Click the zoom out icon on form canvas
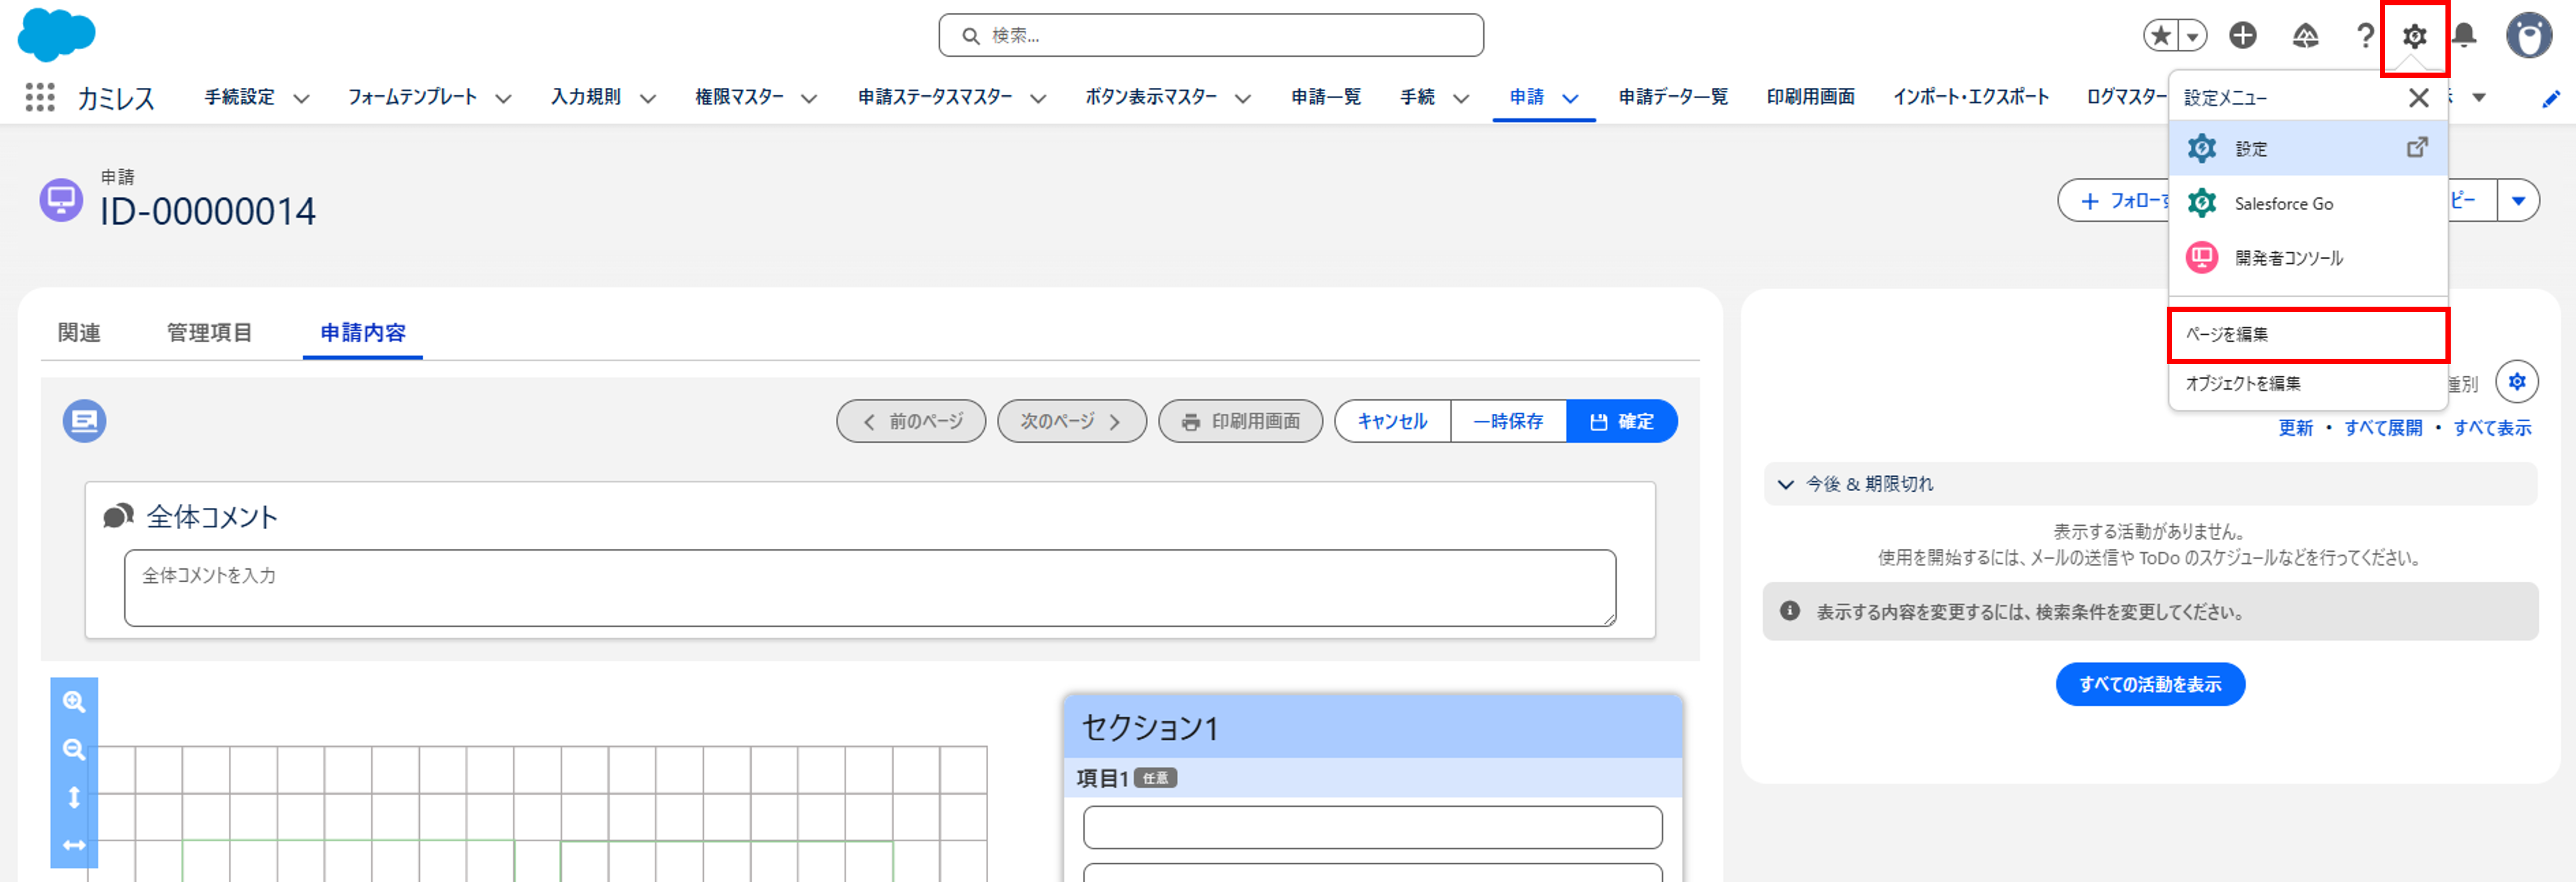The width and height of the screenshot is (2576, 882). coord(74,750)
